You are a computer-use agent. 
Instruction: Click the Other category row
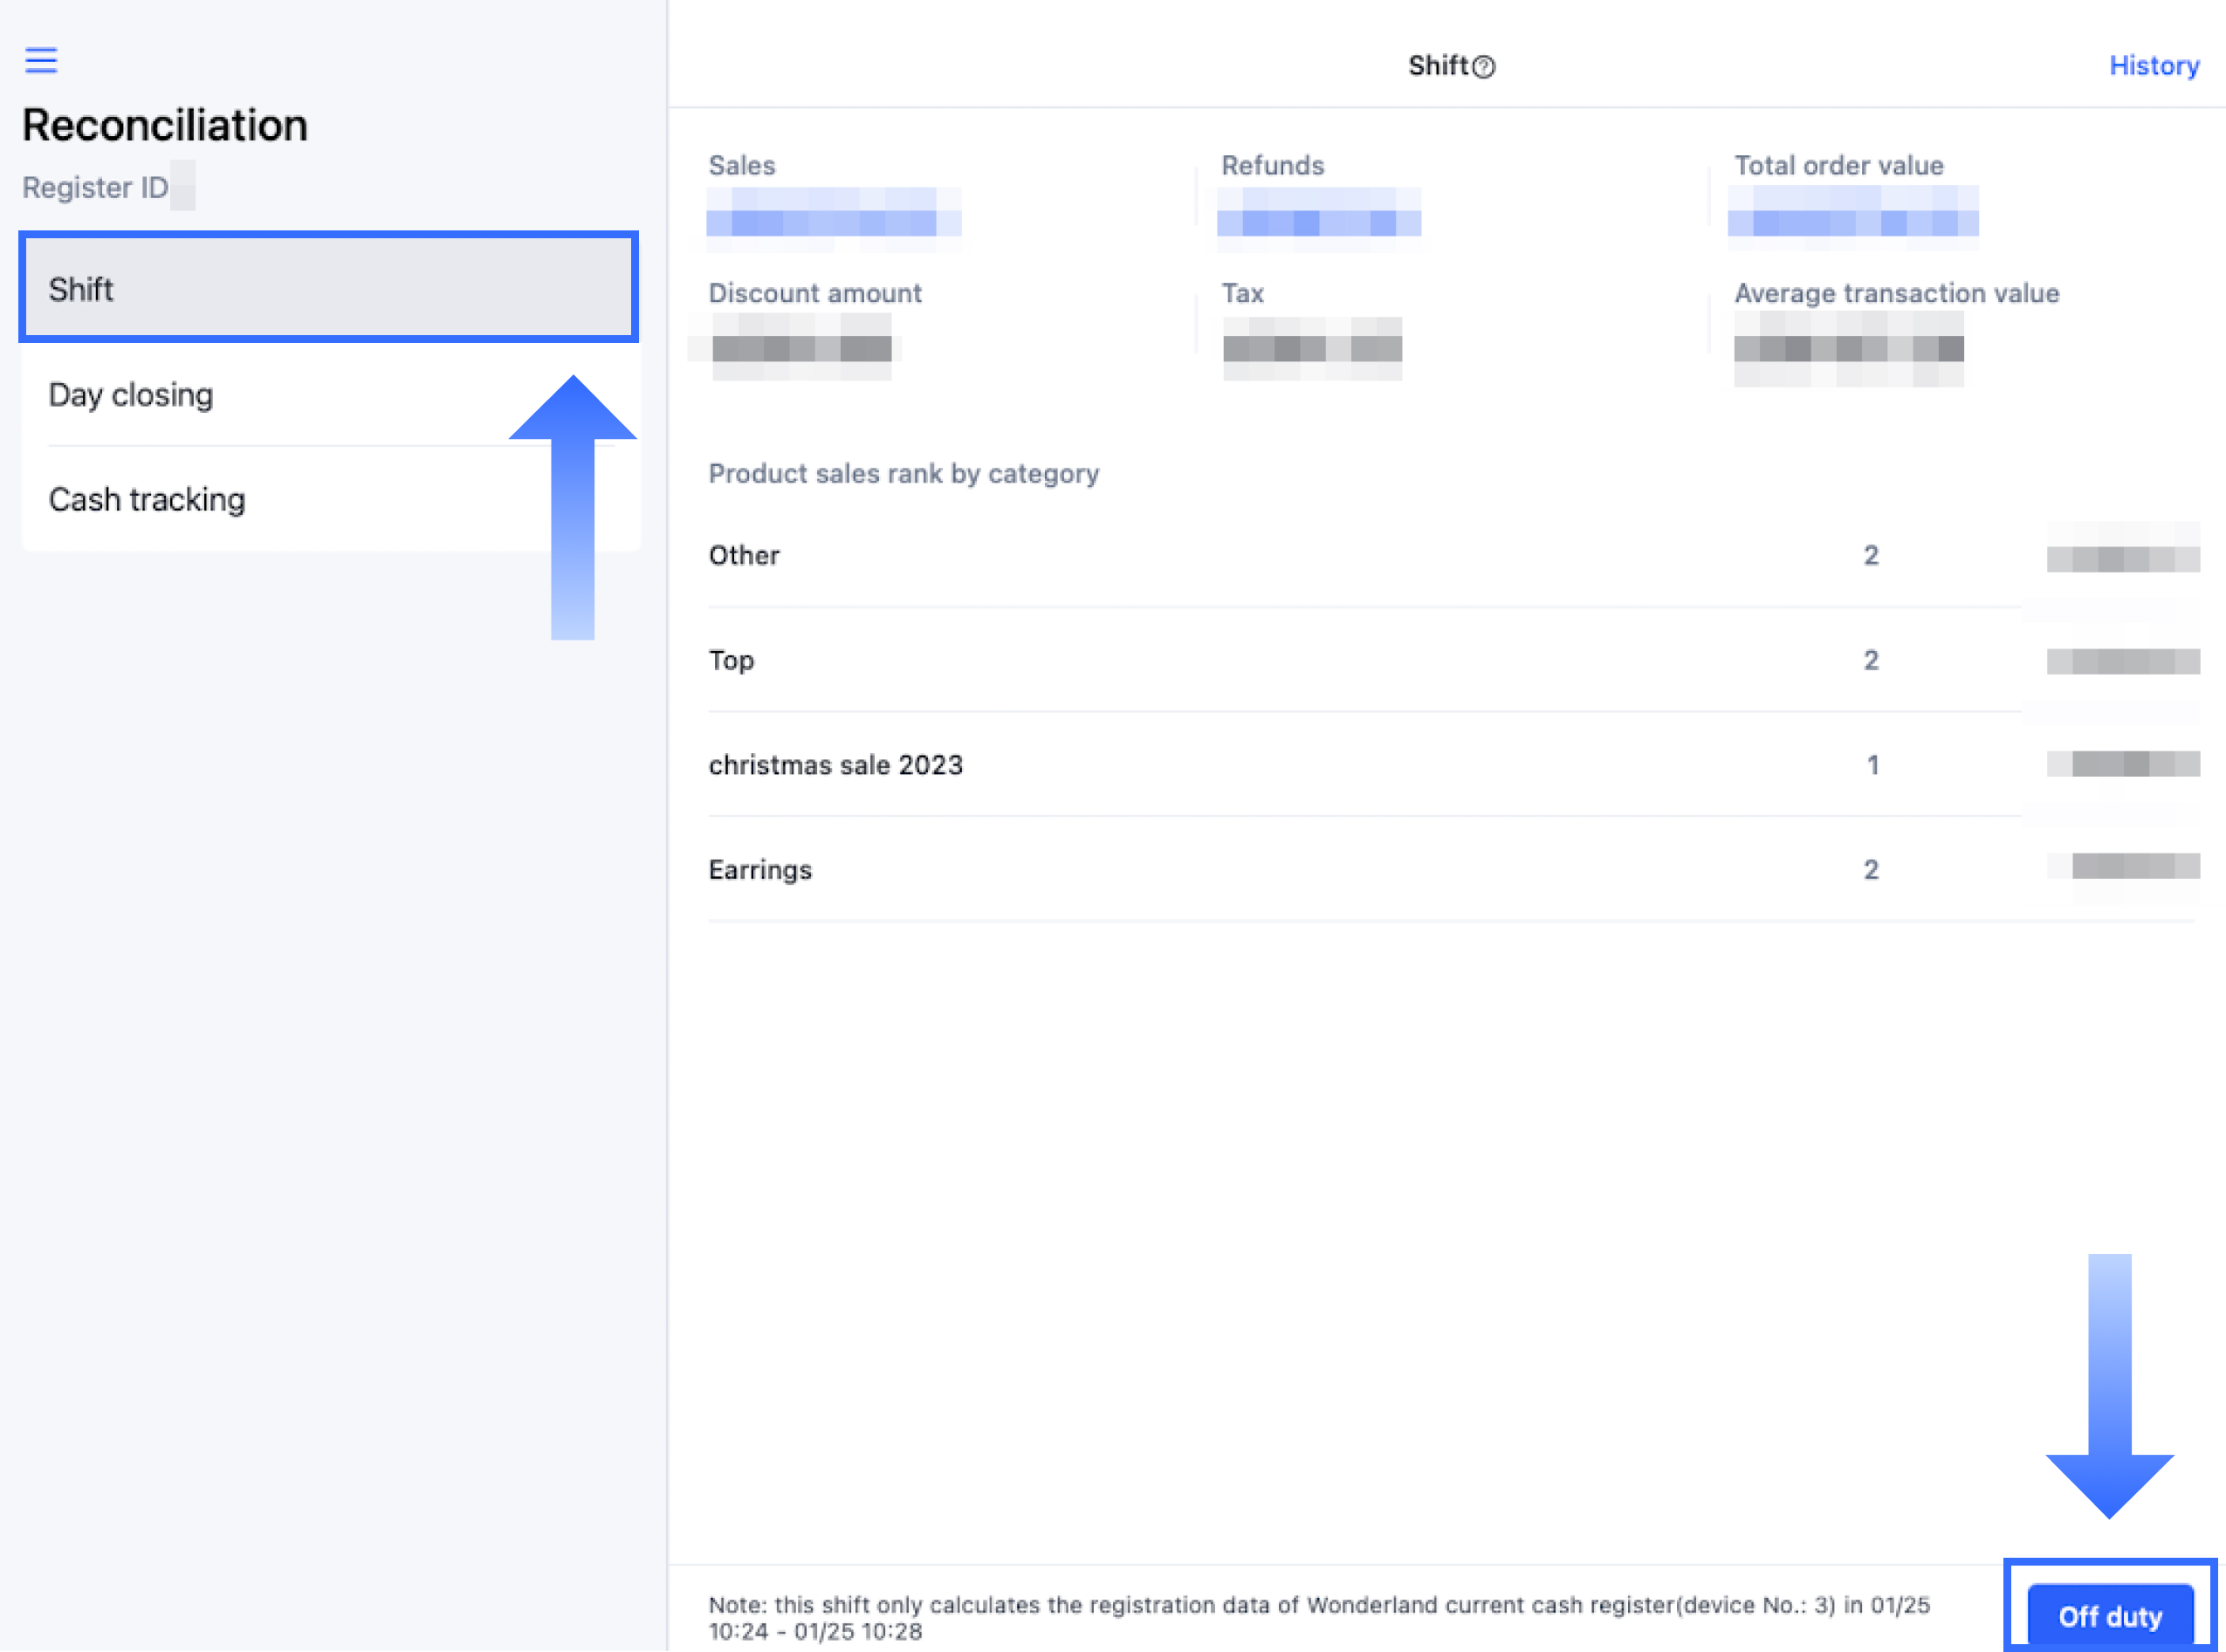point(744,555)
